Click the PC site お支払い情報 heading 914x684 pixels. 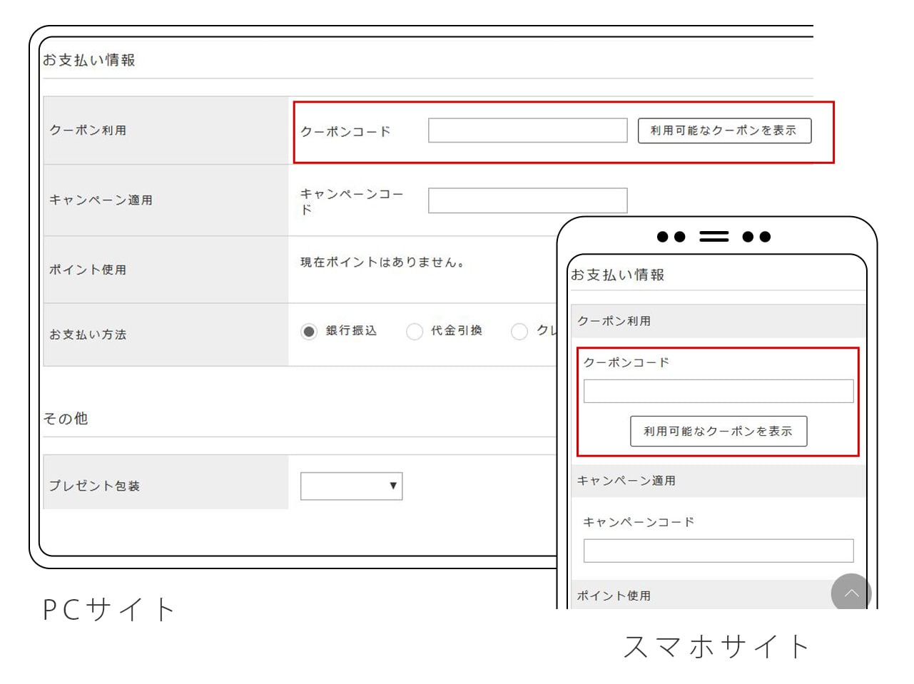89,60
